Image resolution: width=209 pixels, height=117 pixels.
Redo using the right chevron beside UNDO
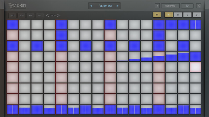58,15
